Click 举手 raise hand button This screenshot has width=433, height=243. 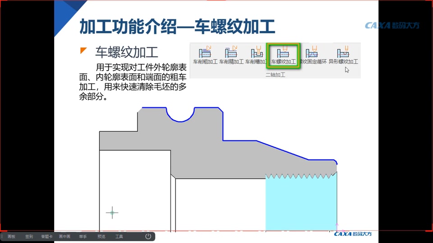[83, 236]
